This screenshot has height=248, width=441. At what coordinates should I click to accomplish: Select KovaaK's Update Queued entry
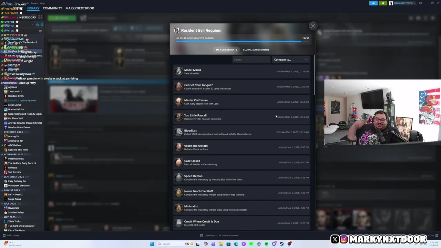(x=22, y=101)
